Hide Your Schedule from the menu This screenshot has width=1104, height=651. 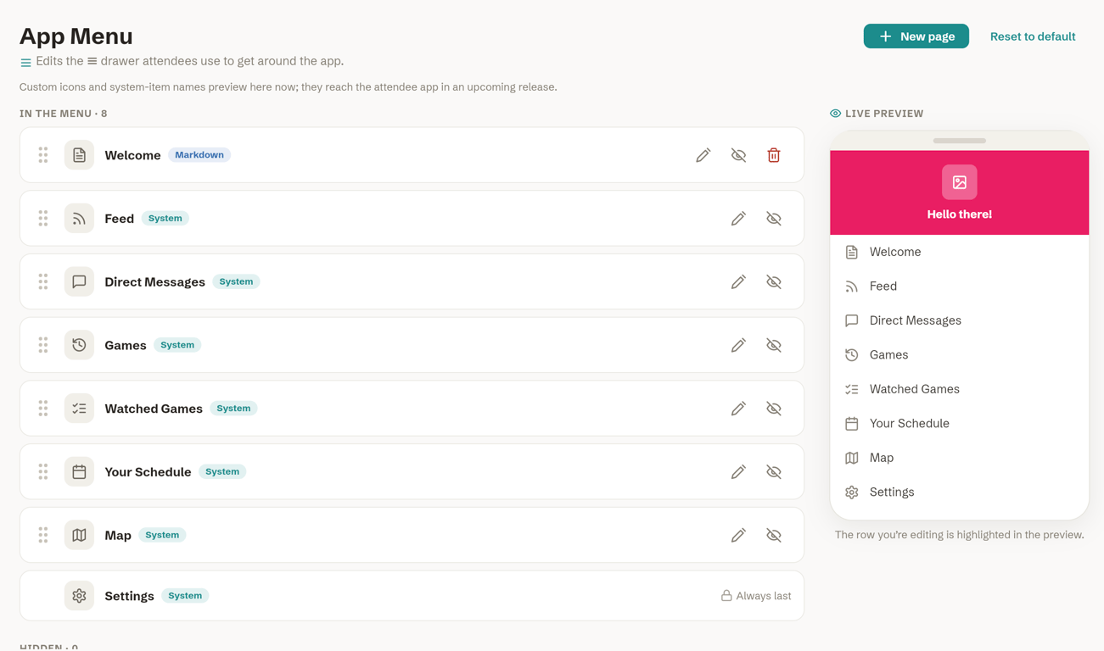pyautogui.click(x=774, y=471)
